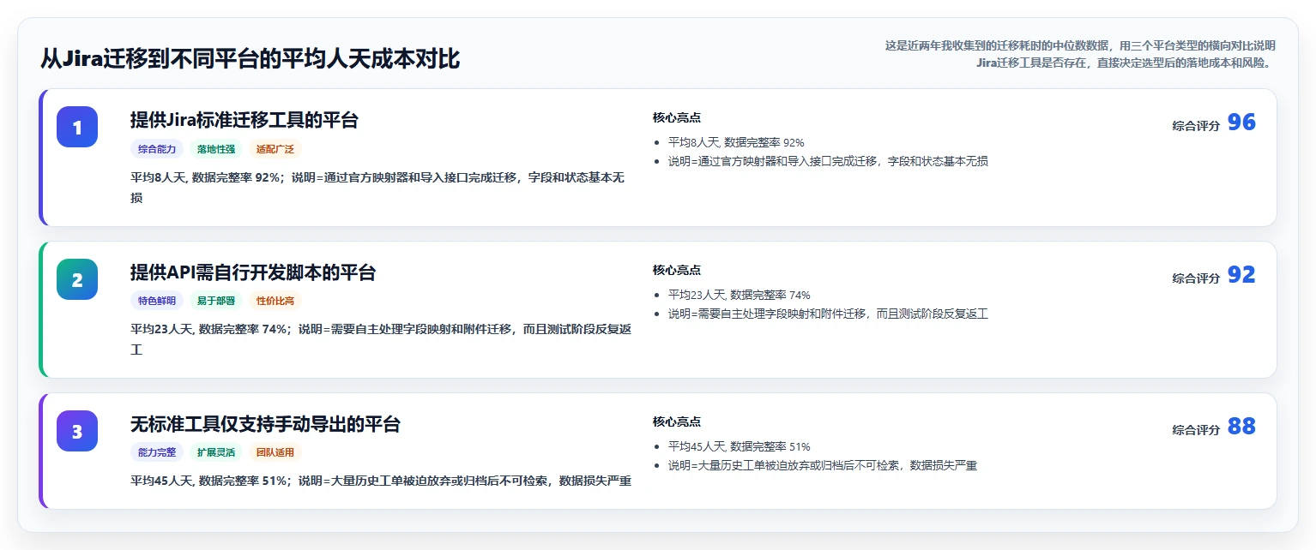Open the 提供API需自行开发脚本的平台 card title
The height and width of the screenshot is (550, 1316).
[253, 272]
